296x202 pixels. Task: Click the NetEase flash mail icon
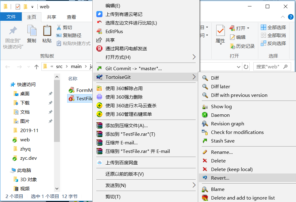[x=99, y=48]
